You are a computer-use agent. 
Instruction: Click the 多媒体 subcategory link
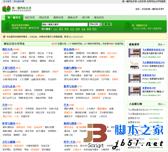(115, 79)
